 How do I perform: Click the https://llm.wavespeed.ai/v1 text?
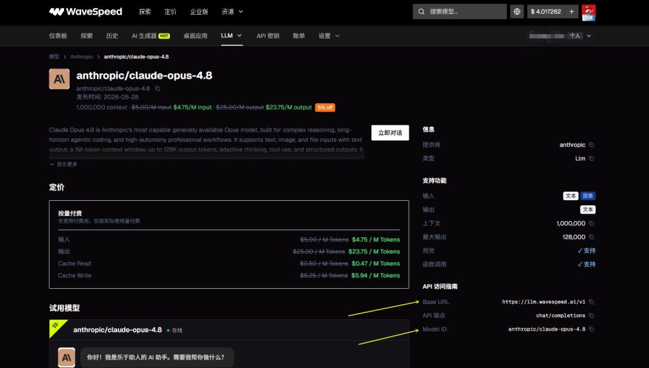coord(543,302)
